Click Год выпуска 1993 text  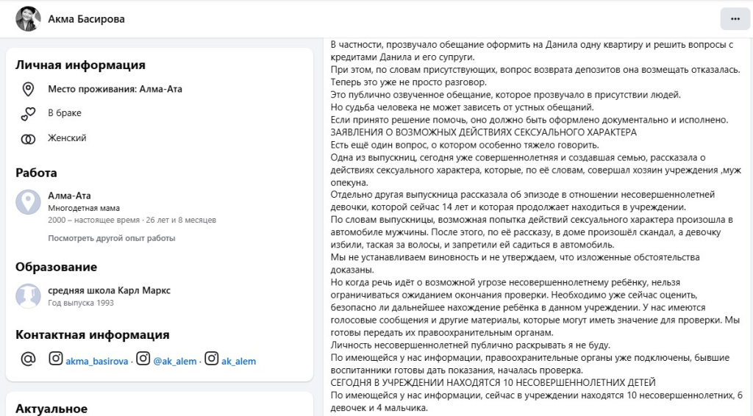pyautogui.click(x=81, y=304)
